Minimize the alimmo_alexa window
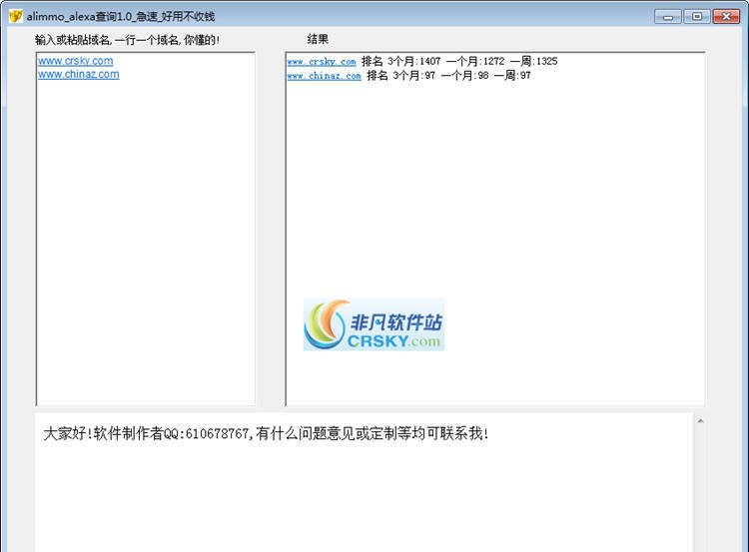 pos(668,17)
